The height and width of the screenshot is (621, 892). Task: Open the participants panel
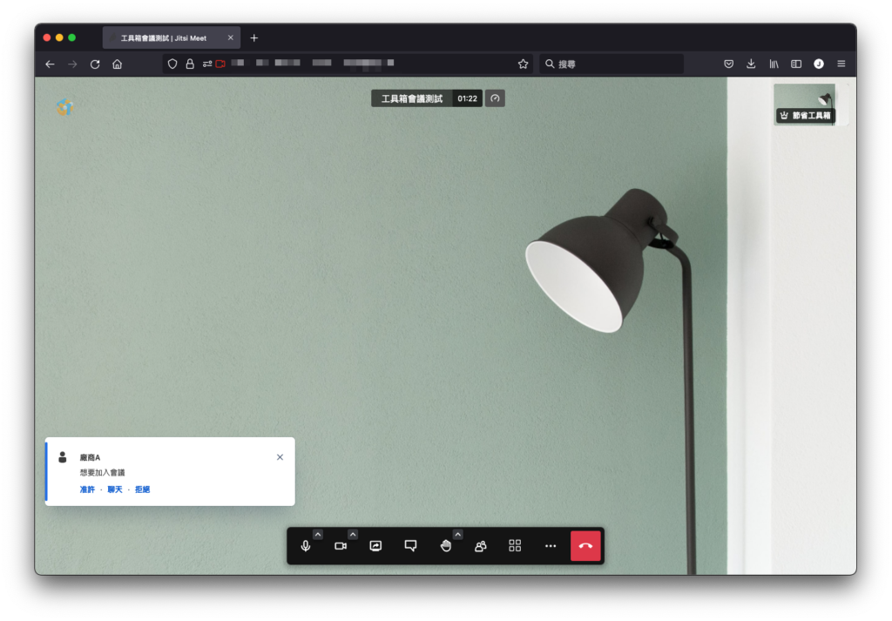click(x=480, y=546)
